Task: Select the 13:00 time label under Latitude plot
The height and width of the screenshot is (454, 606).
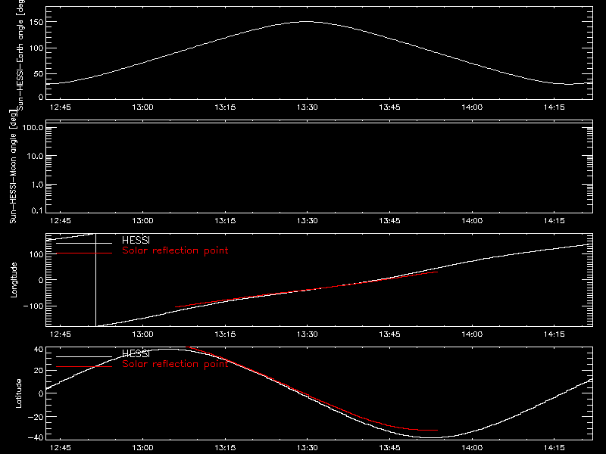Action: coord(142,448)
